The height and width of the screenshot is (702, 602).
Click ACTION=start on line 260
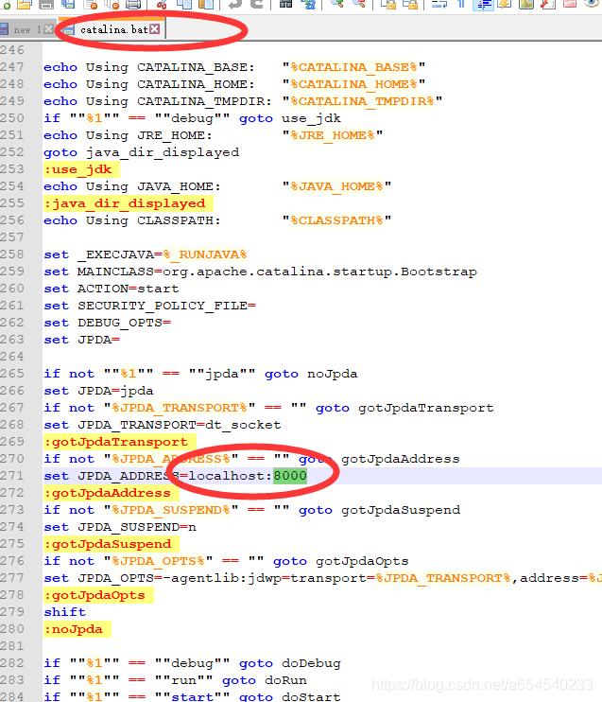tap(128, 289)
